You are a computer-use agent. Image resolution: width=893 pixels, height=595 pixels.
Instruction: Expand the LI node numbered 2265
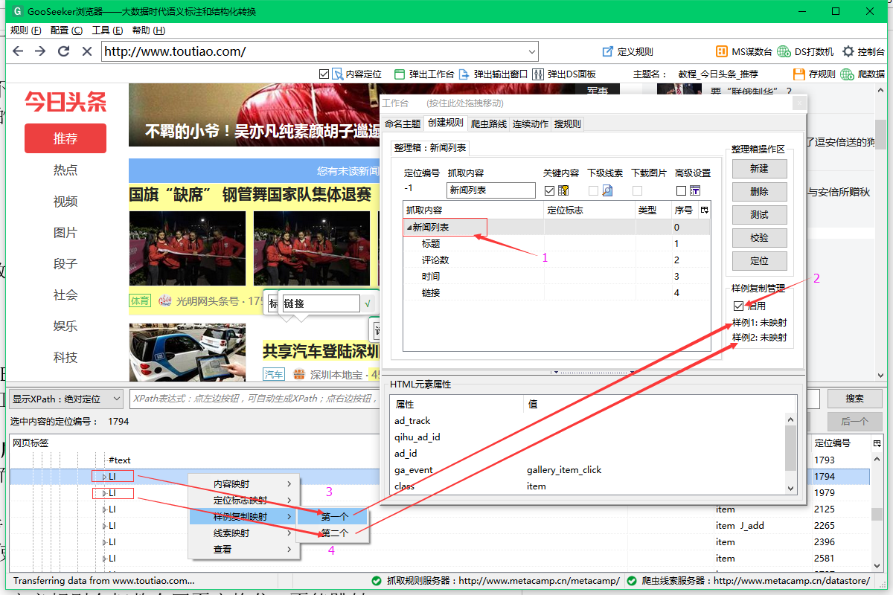pos(104,526)
